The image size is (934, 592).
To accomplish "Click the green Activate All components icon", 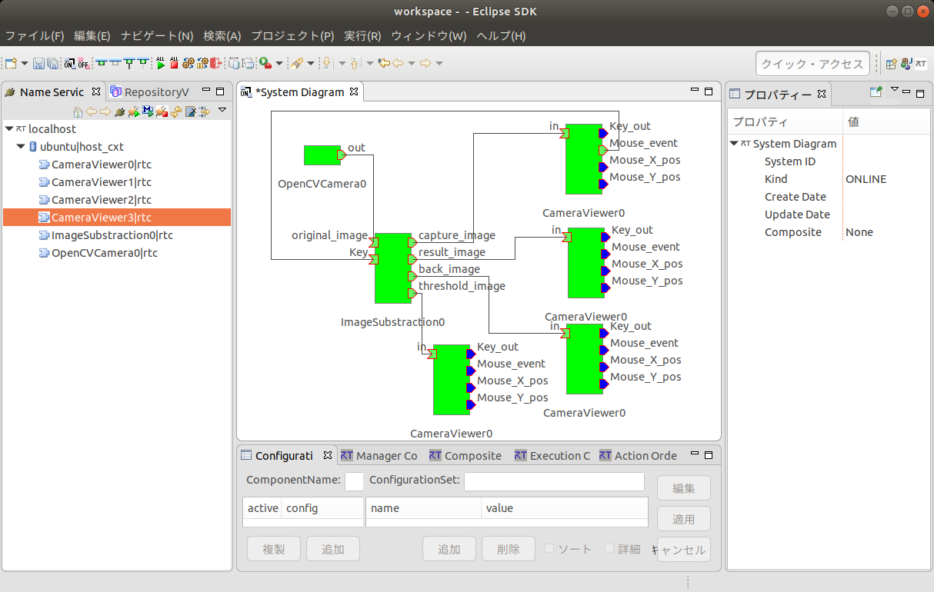I will coord(160,63).
